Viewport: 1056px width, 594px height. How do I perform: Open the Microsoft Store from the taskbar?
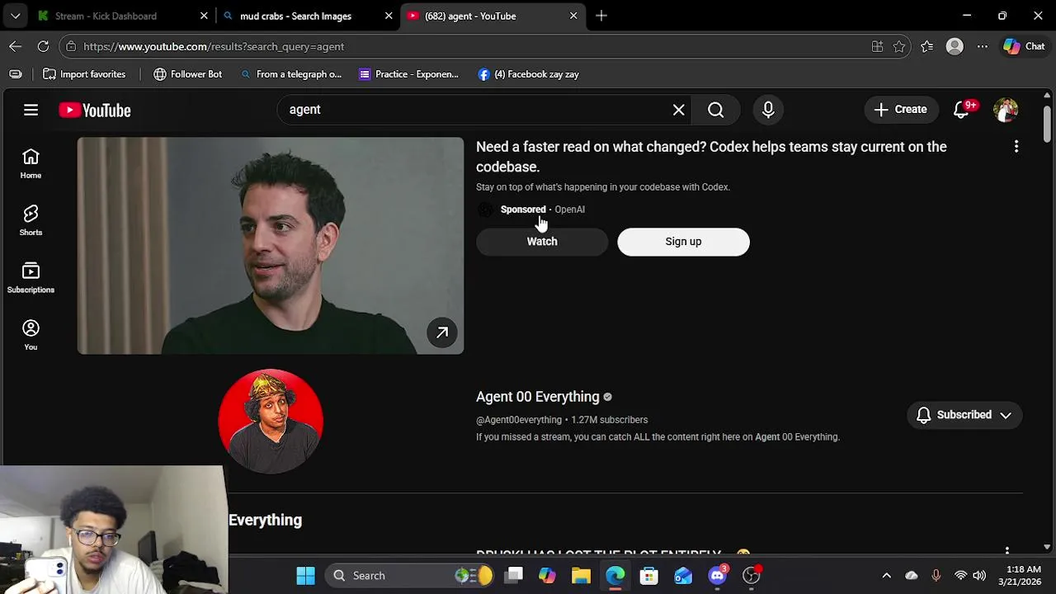(x=649, y=575)
